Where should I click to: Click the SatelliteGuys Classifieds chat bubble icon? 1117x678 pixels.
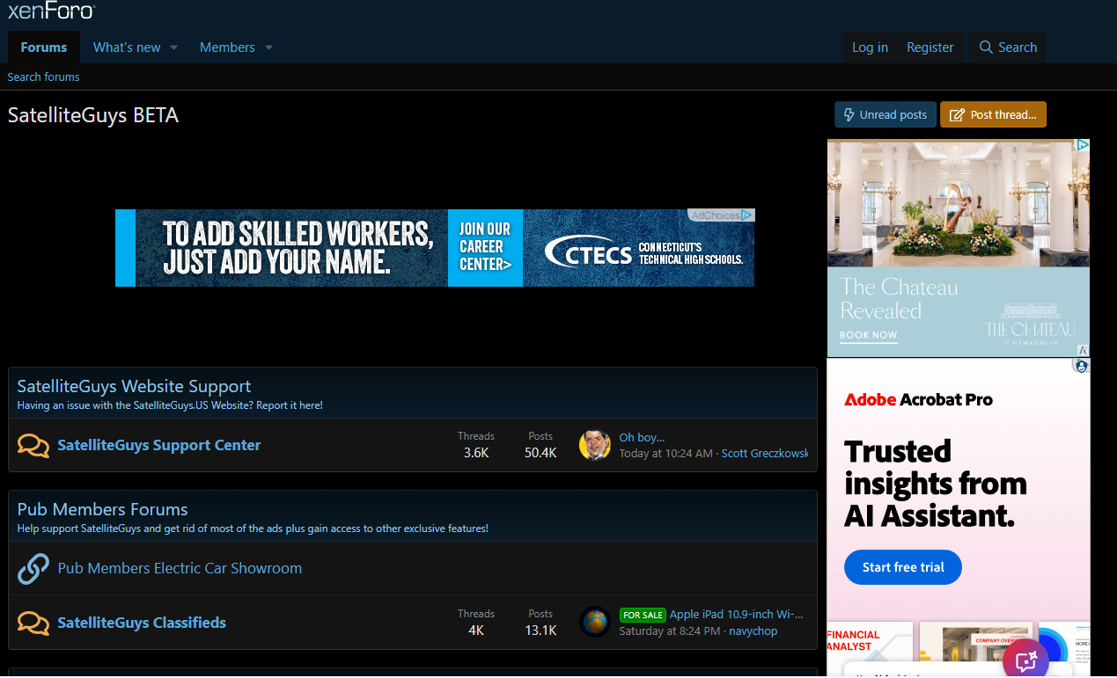pyautogui.click(x=33, y=623)
